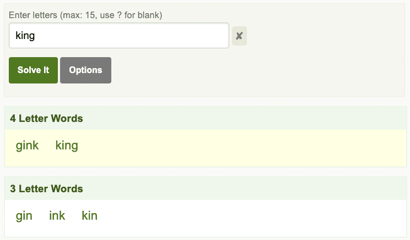
Task: View ink under 3 Letter Words
Action: [x=57, y=216]
